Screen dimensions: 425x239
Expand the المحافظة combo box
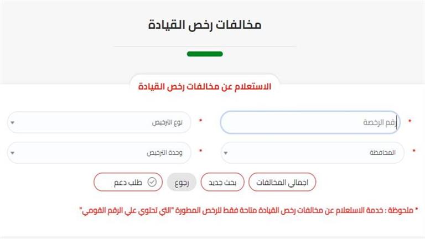[x=313, y=153]
